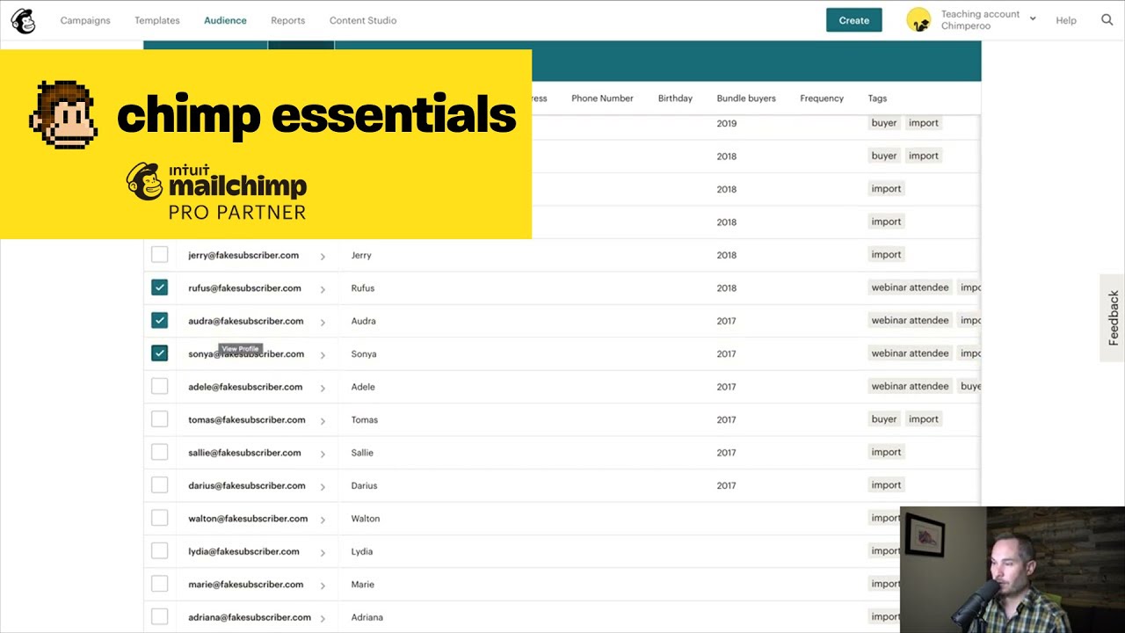Uncheck the box for sonya@fakesubscriber.com
This screenshot has width=1125, height=633.
coord(159,353)
